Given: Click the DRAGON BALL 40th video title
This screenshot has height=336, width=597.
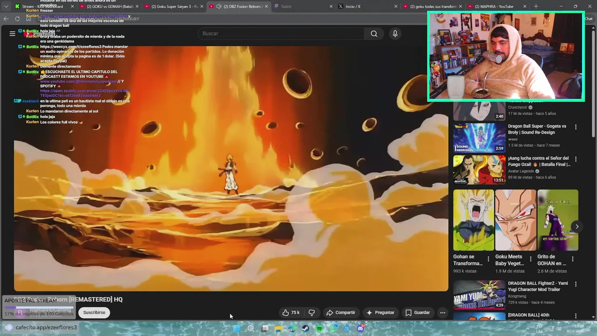Looking at the screenshot, I should point(528,315).
